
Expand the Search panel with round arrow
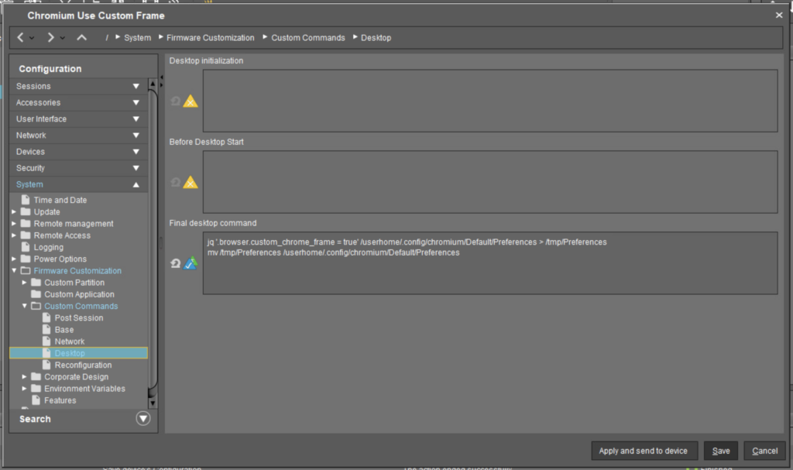[x=143, y=419]
